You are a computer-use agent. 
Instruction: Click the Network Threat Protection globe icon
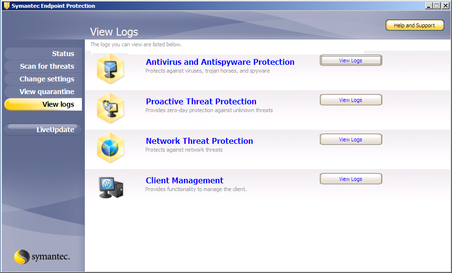110,148
